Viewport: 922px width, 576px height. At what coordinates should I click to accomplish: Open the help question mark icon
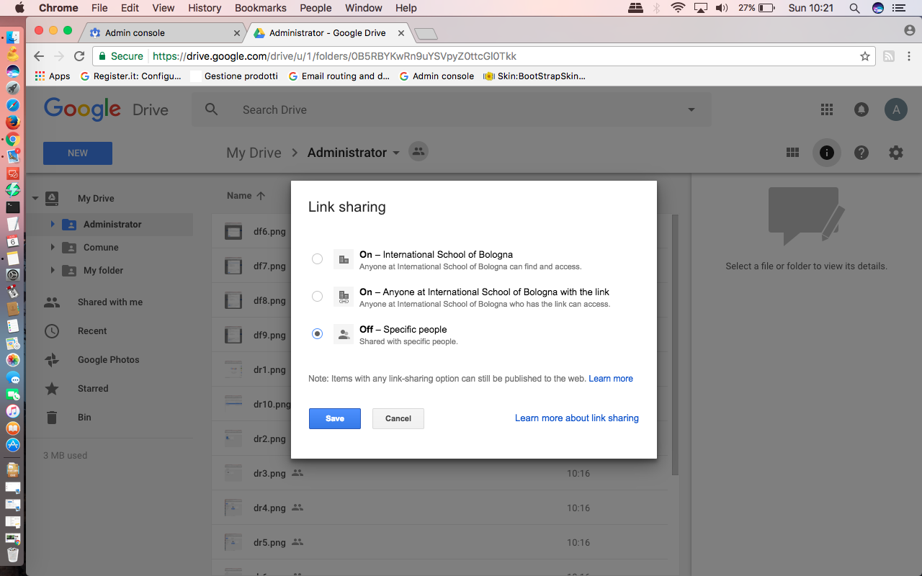(x=861, y=153)
